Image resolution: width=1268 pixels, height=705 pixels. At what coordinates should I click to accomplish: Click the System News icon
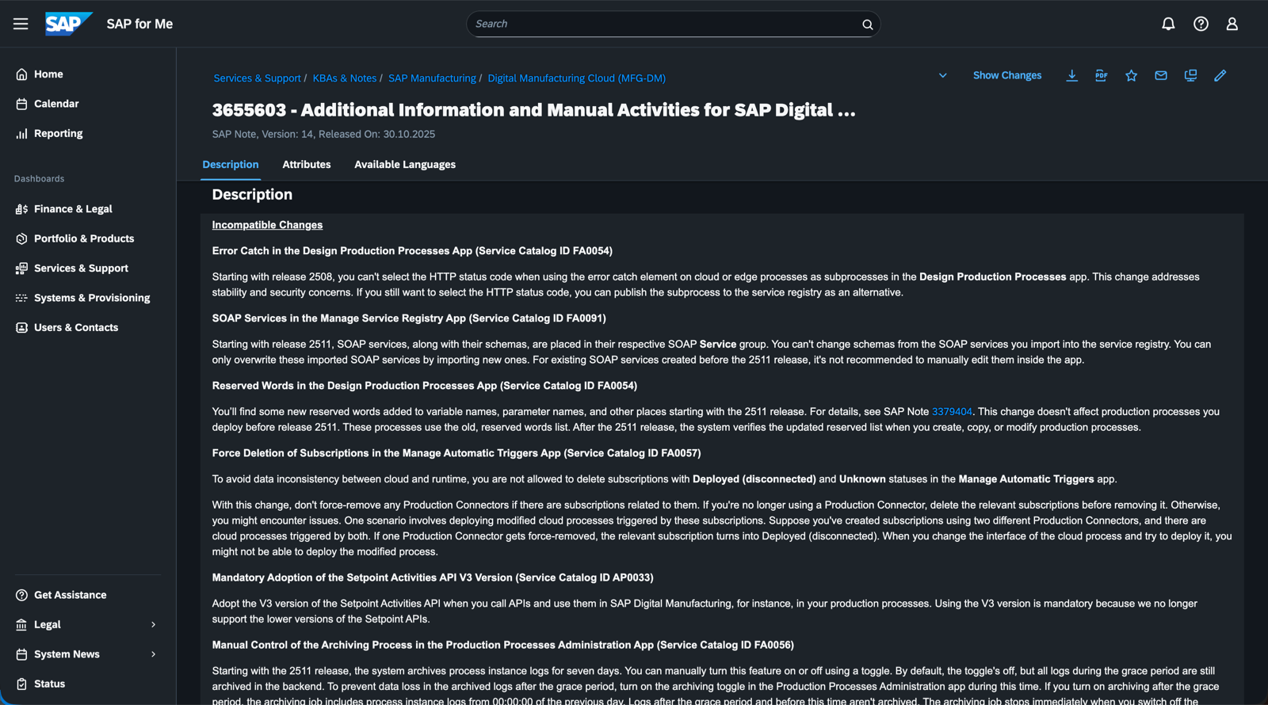21,654
